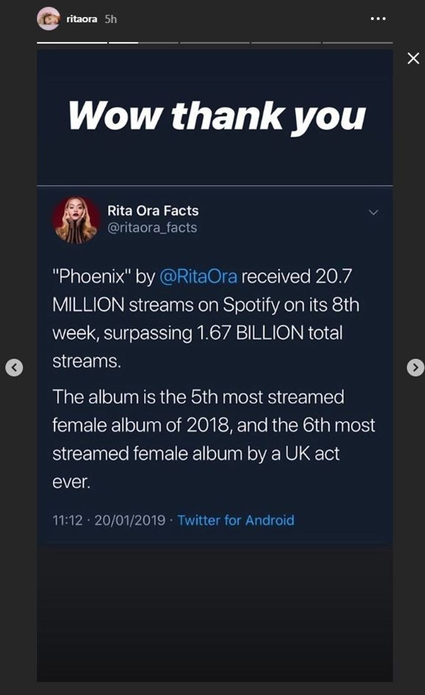
Task: Open the ritaora username link
Action: click(x=82, y=19)
